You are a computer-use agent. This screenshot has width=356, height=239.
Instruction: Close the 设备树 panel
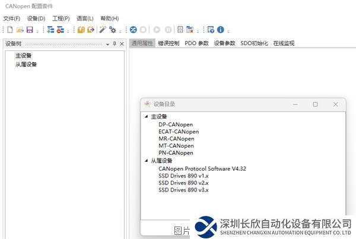click(122, 44)
